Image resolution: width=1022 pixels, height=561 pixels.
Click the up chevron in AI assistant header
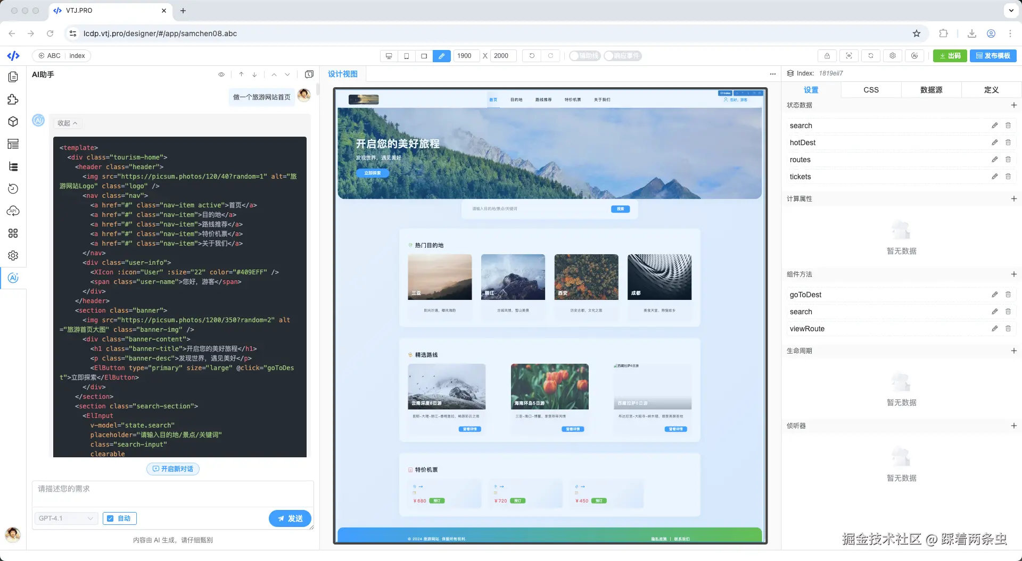274,74
